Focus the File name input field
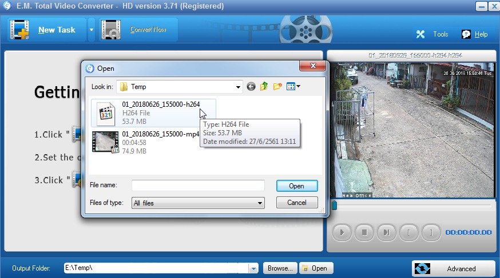 pyautogui.click(x=198, y=186)
